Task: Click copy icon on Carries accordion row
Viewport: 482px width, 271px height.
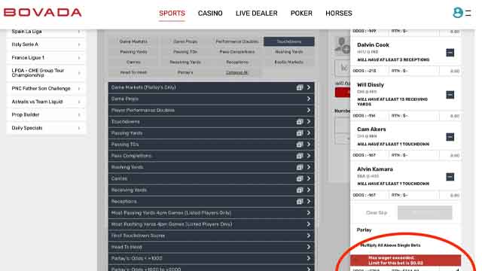Action: tap(300, 178)
